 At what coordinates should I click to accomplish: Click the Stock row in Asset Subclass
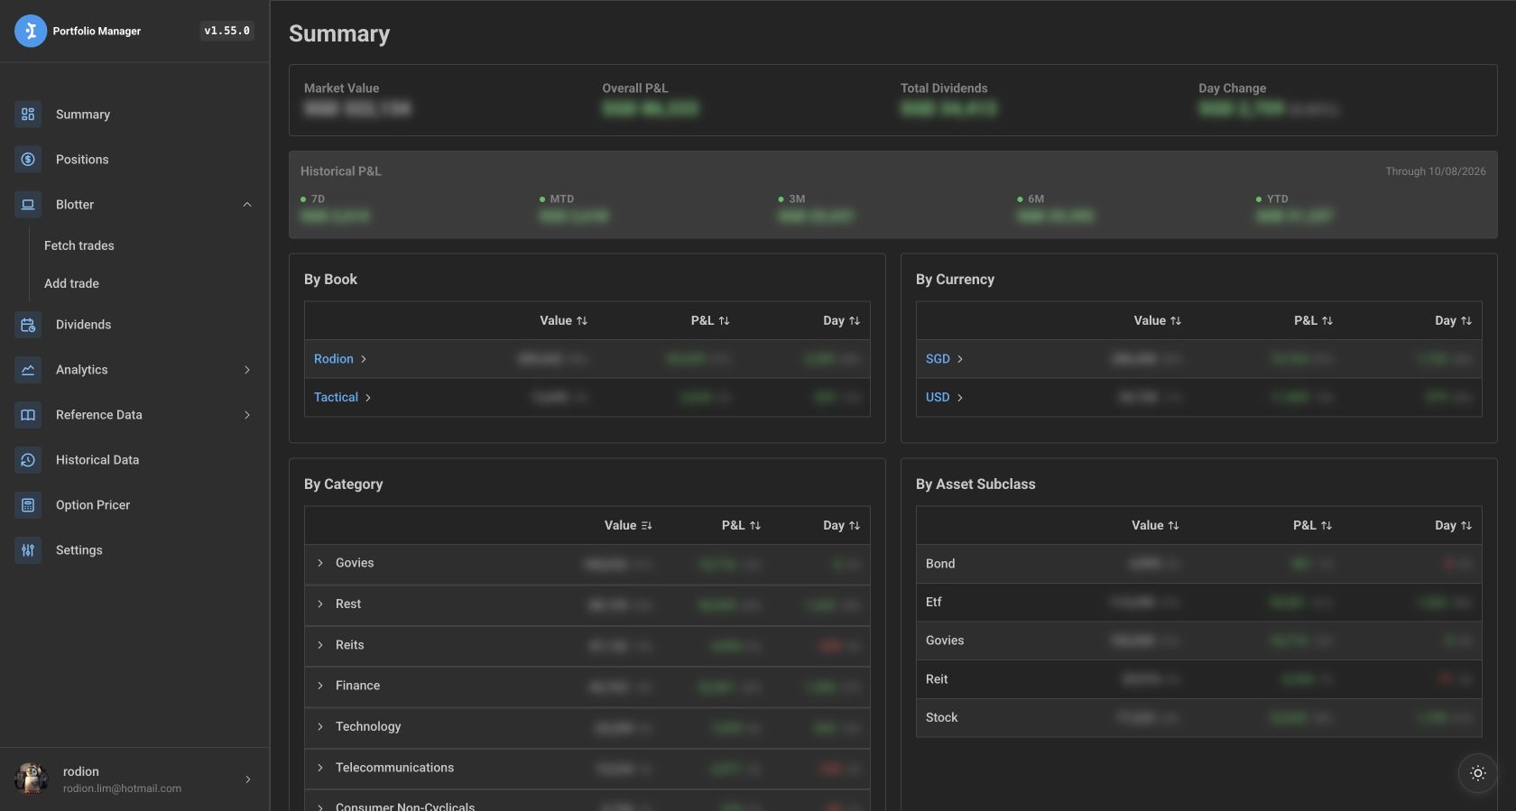pos(1198,718)
